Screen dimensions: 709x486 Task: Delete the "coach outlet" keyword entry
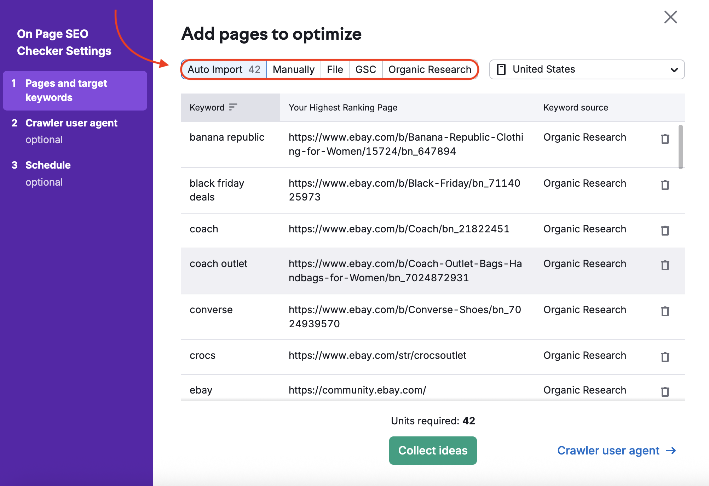click(x=665, y=265)
